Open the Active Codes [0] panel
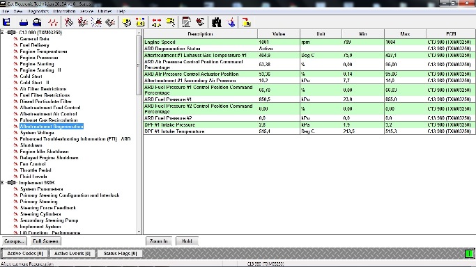The width and height of the screenshot is (476, 267). tap(25, 253)
